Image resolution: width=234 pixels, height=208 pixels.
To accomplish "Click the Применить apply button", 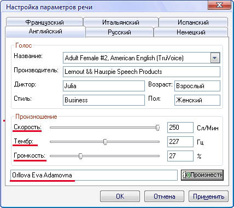I will (208, 197).
